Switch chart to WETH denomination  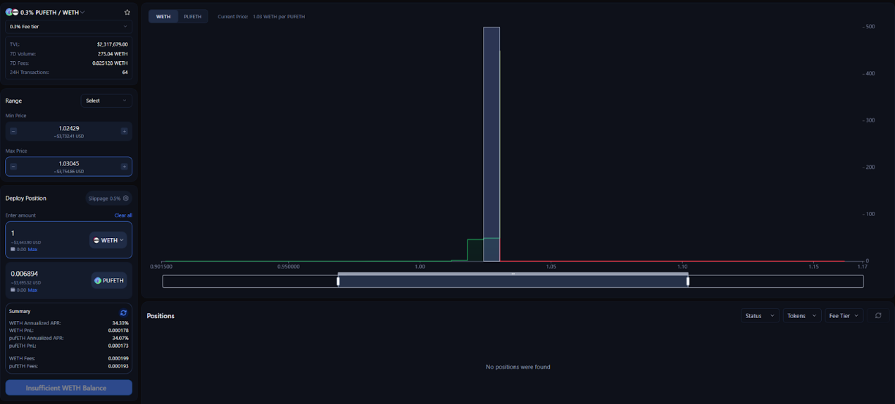pyautogui.click(x=163, y=16)
